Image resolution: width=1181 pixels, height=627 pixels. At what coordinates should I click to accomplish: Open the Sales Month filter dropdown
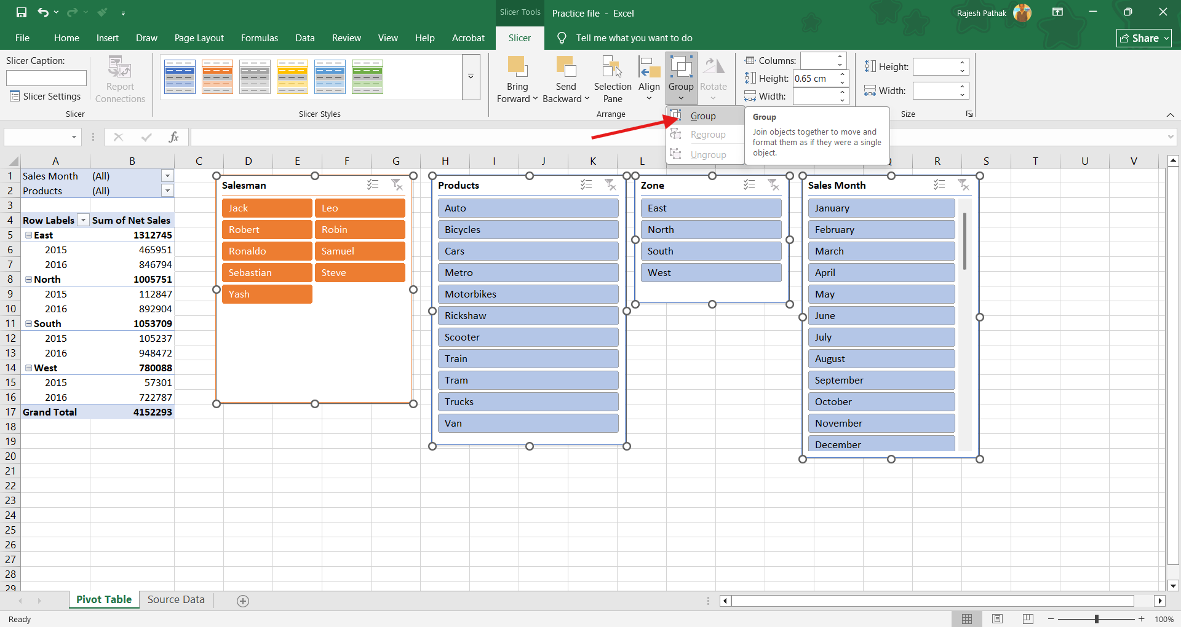(x=167, y=176)
